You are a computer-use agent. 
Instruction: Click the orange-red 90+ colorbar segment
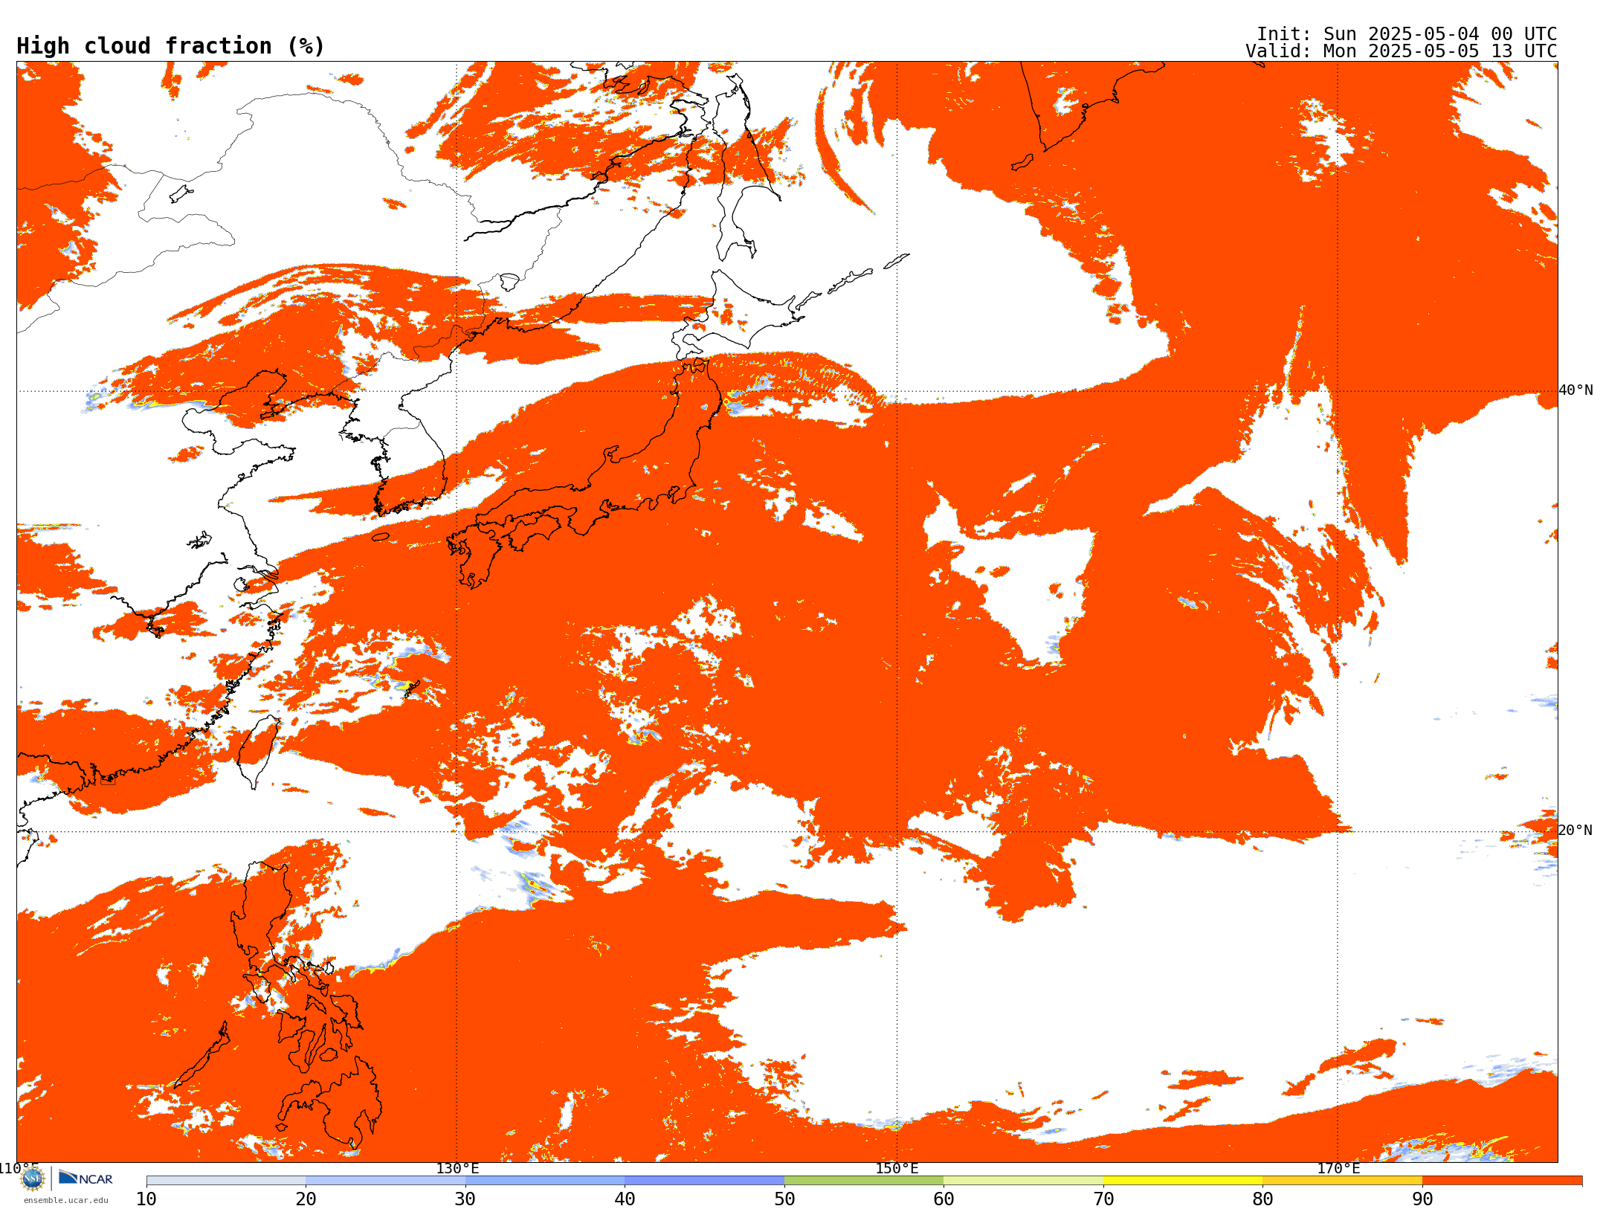(x=1502, y=1181)
